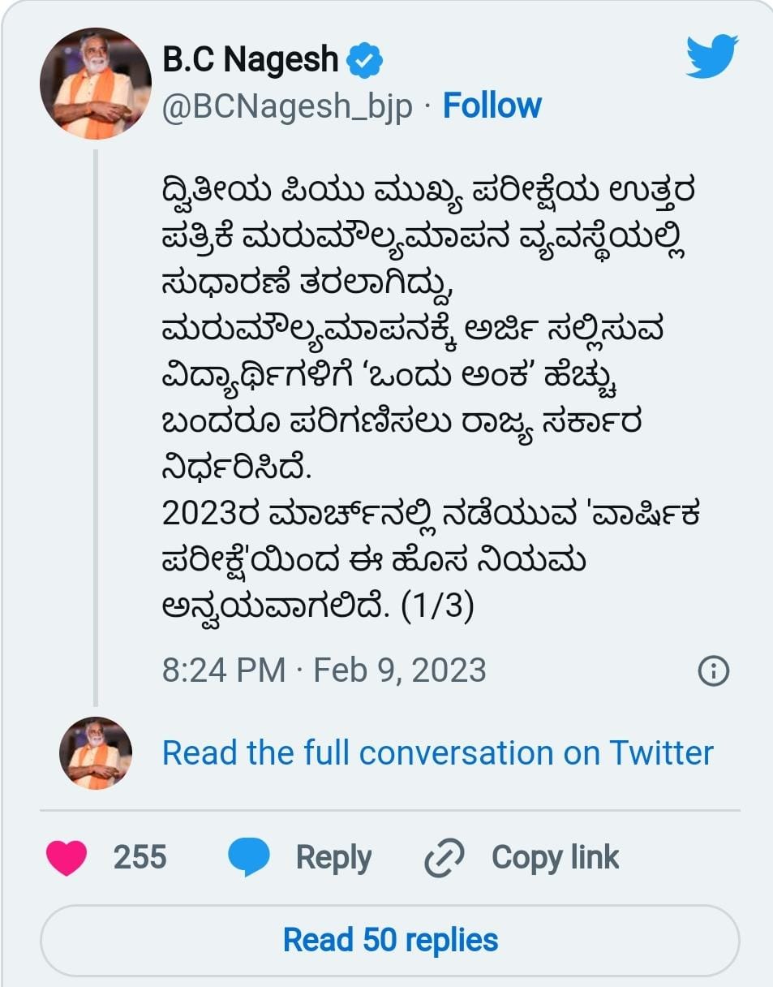
Task: Click the 255 likes count
Action: coord(140,858)
